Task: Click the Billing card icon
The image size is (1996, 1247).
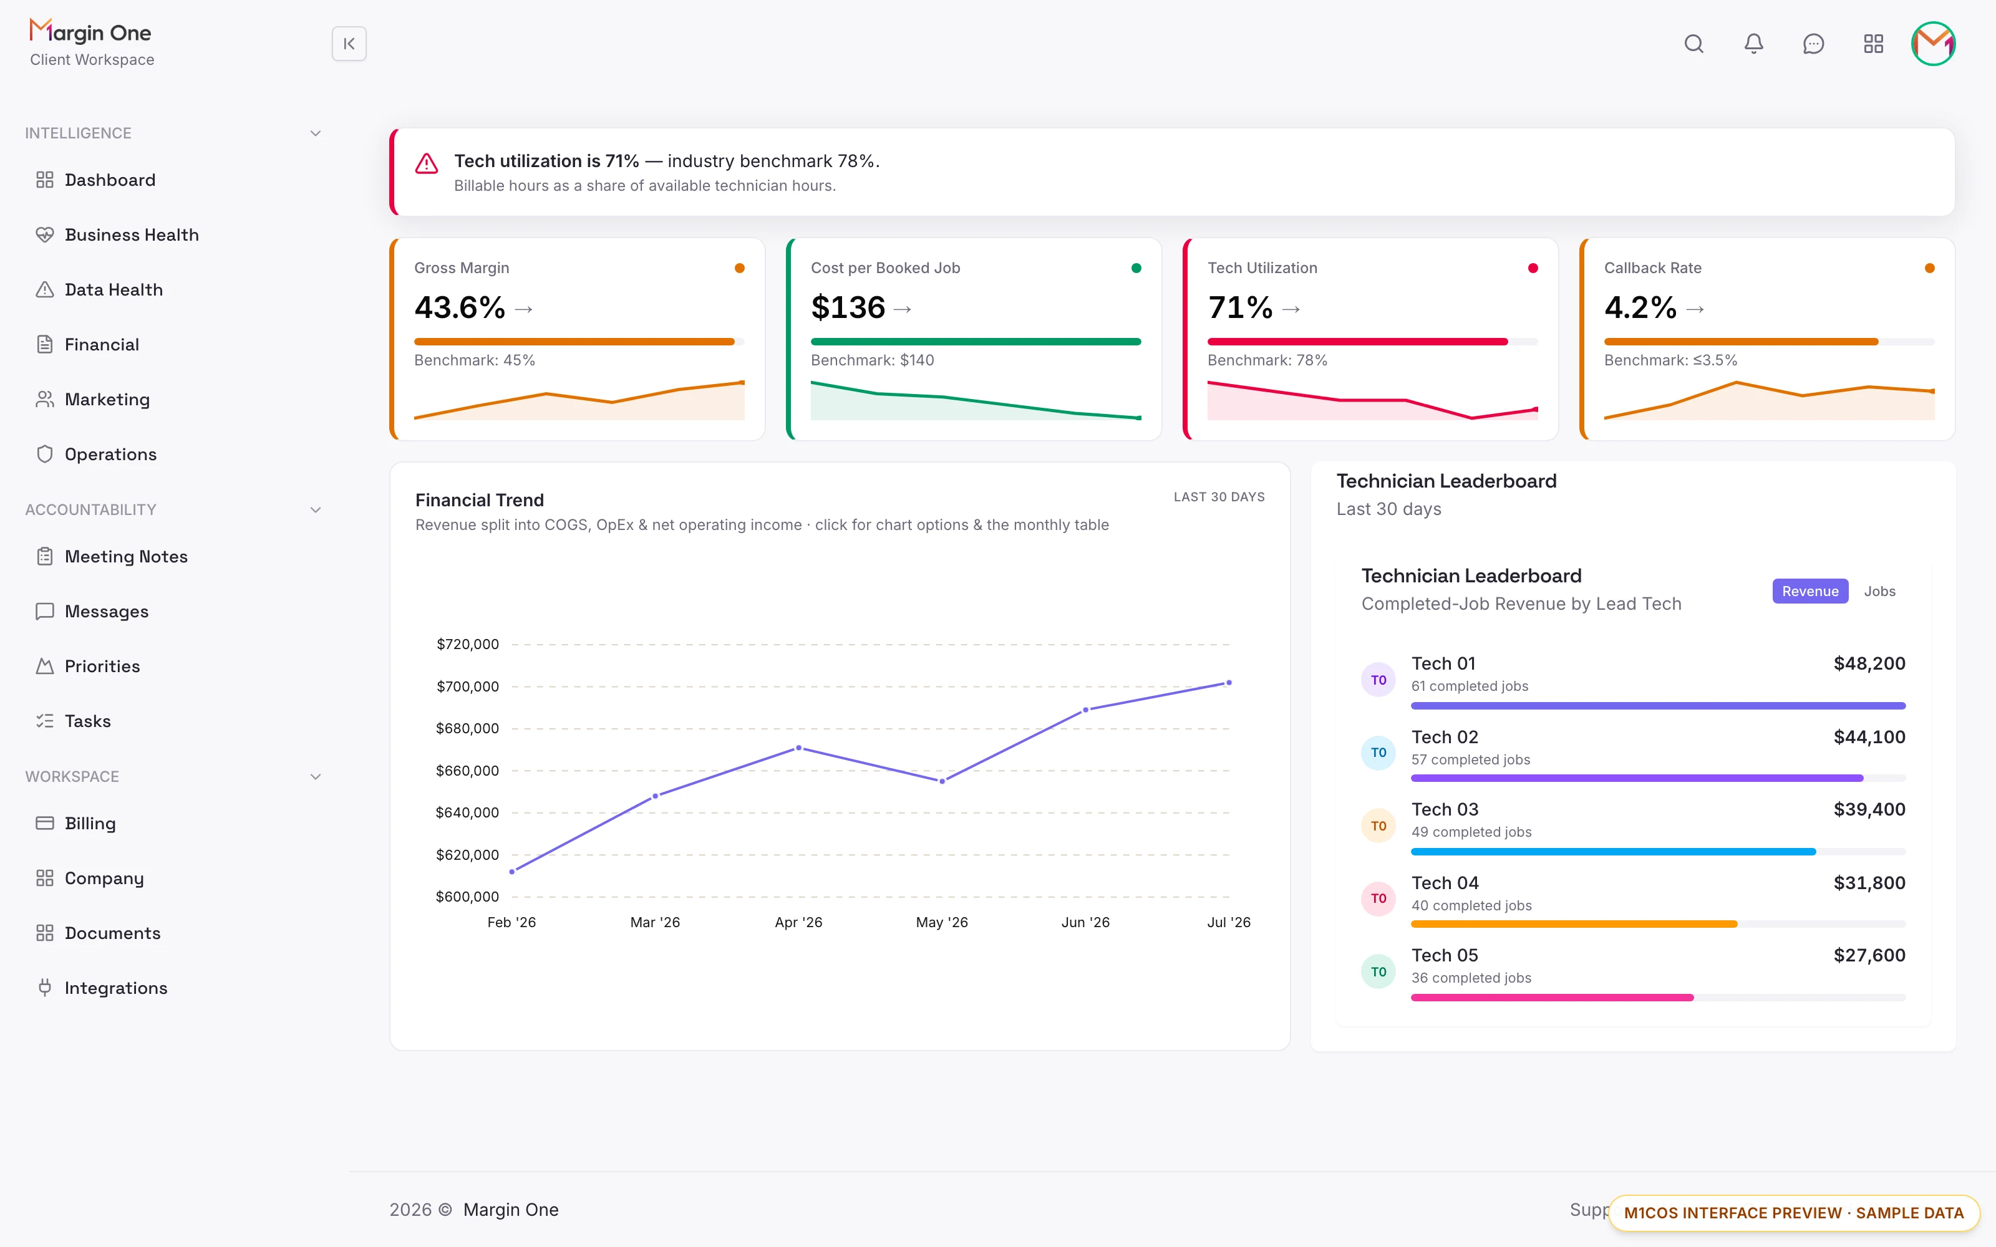Action: click(44, 823)
